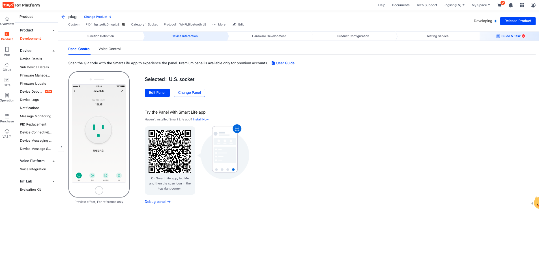Switch to the Panel Control tab
Screen dimensions: 539x257
click(x=79, y=49)
